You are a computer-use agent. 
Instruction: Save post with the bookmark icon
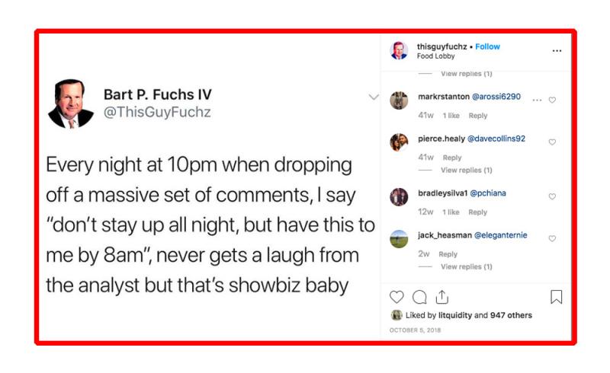[x=556, y=297]
